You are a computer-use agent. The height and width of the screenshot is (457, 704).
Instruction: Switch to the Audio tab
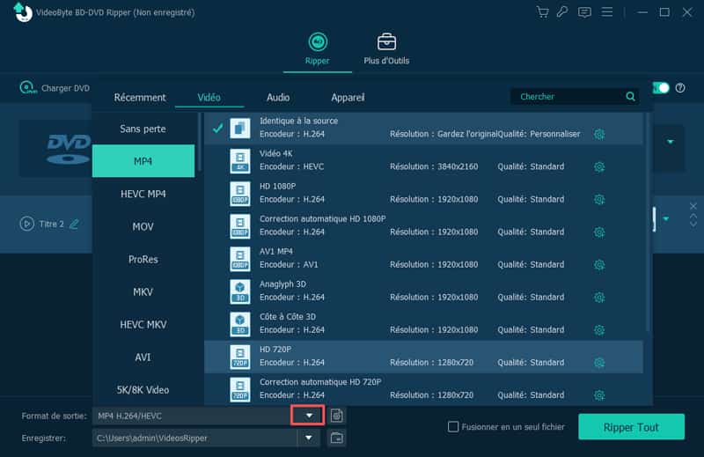(x=278, y=97)
